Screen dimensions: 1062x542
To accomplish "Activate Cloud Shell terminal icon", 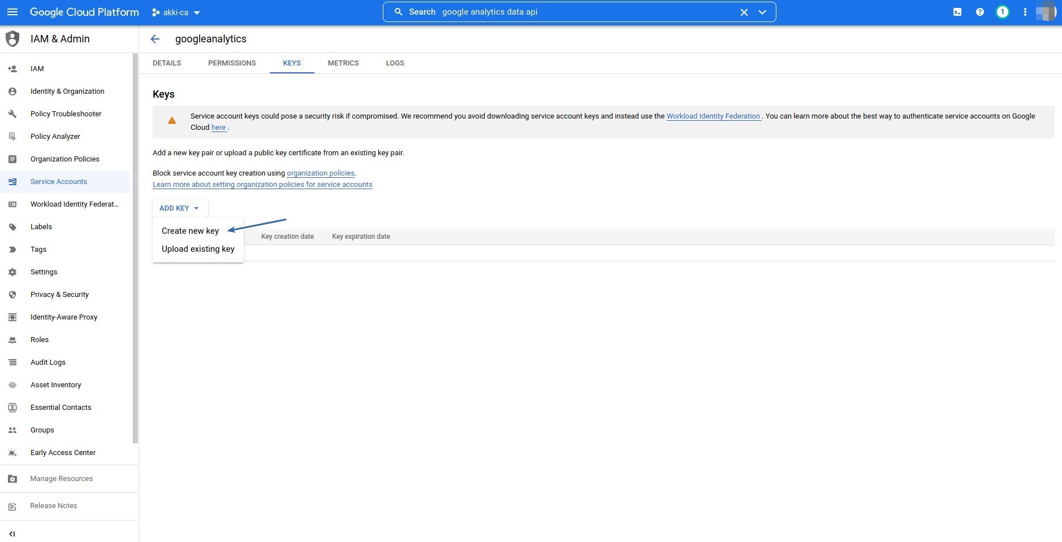I will [x=957, y=12].
